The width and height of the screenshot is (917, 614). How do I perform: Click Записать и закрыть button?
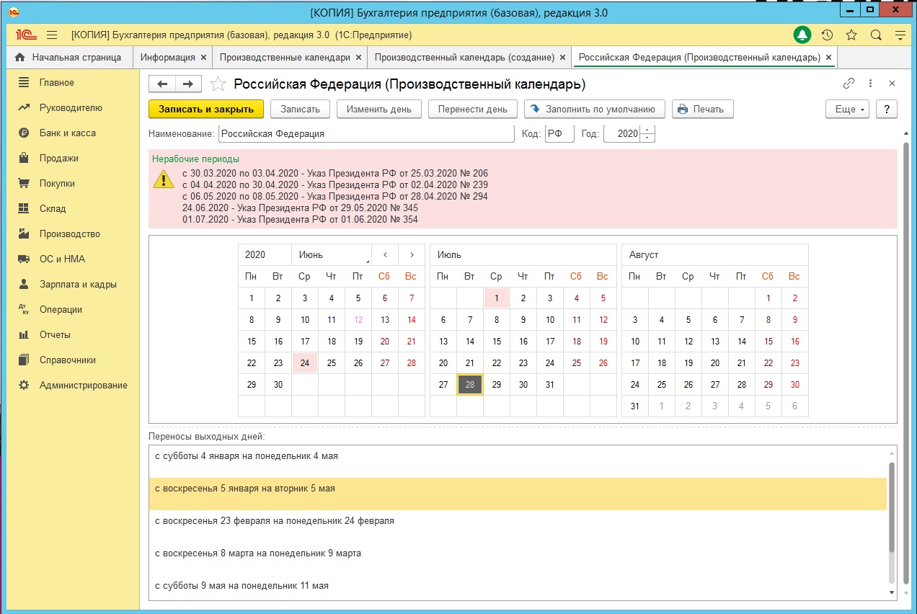(x=206, y=109)
